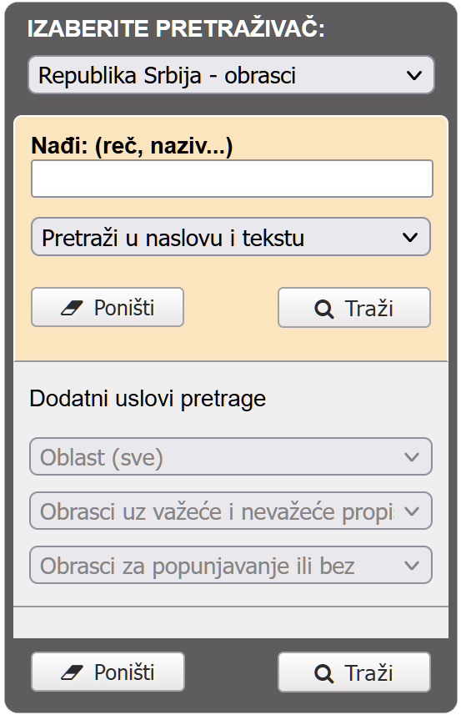Open the Pretraži u naslovu i tekstu dropdown
Screen dimensions: 461x715
(x=231, y=237)
